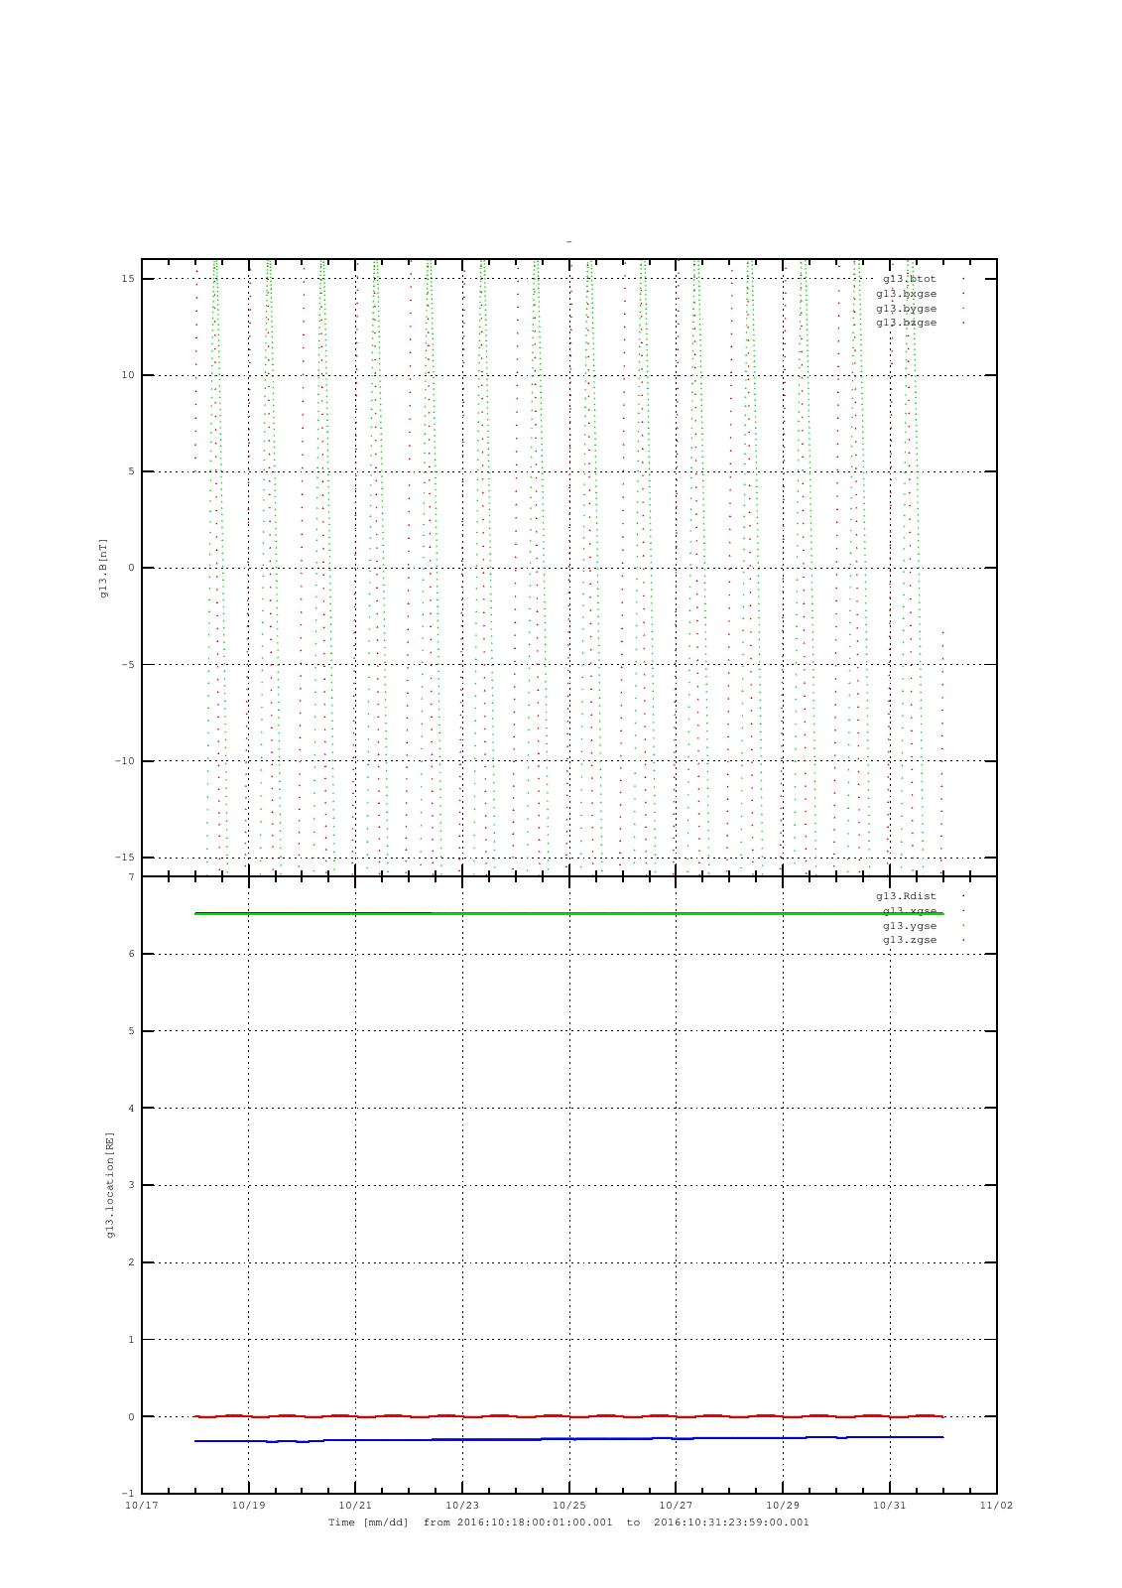Click the 11/02 date tick label
The height and width of the screenshot is (1588, 1122).
pyautogui.click(x=996, y=1506)
